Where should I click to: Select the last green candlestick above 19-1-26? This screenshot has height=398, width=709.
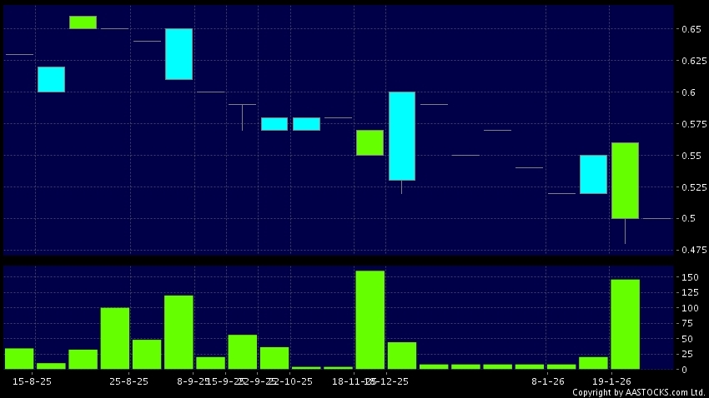click(625, 180)
